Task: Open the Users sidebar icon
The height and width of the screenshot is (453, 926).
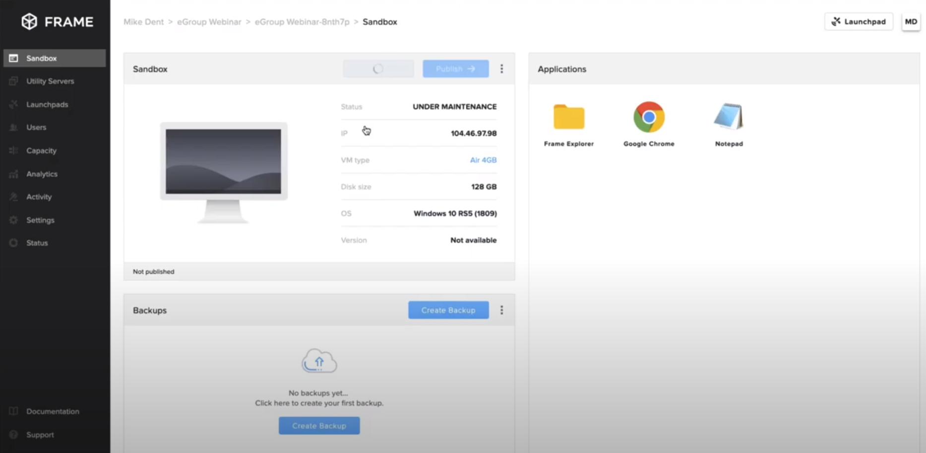Action: [13, 127]
